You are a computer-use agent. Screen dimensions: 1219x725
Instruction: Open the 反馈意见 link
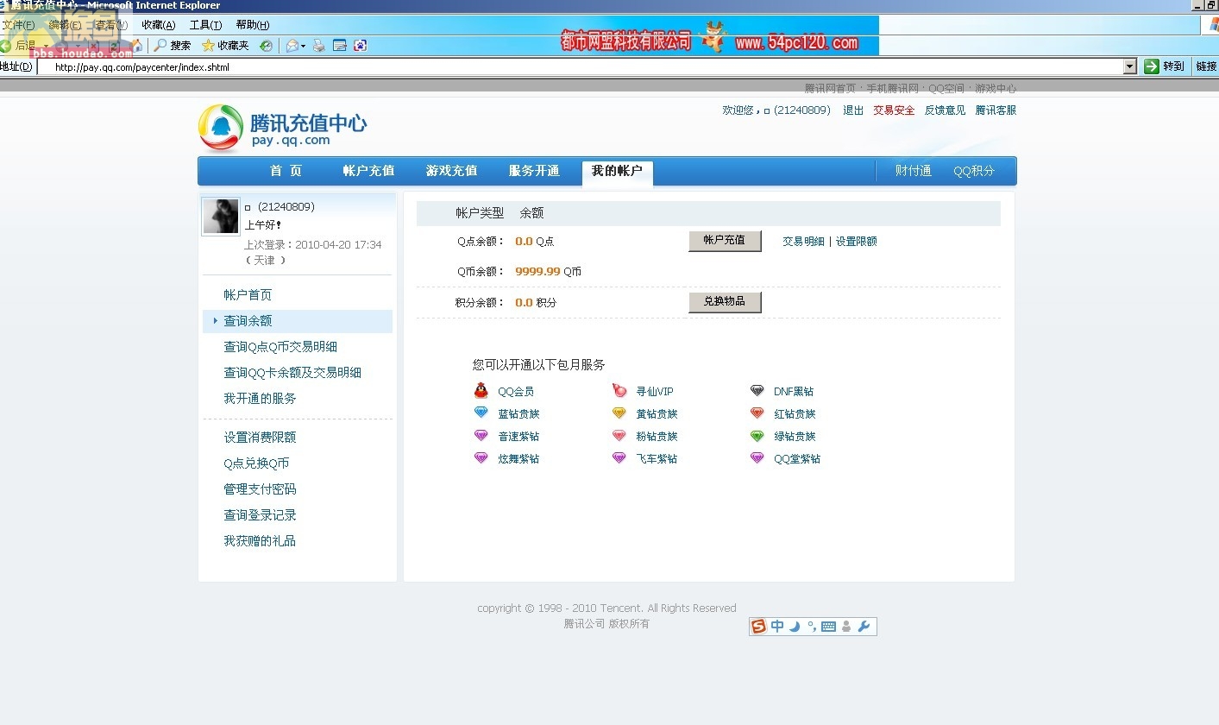[x=946, y=110]
